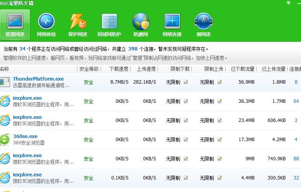The image size is (301, 192).
Task: Edit upload limit for 360se.exe
Action: [x=220, y=140]
